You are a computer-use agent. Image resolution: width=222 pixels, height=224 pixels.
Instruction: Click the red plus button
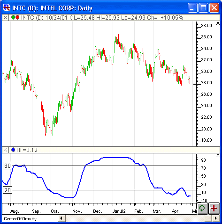pos(214,209)
